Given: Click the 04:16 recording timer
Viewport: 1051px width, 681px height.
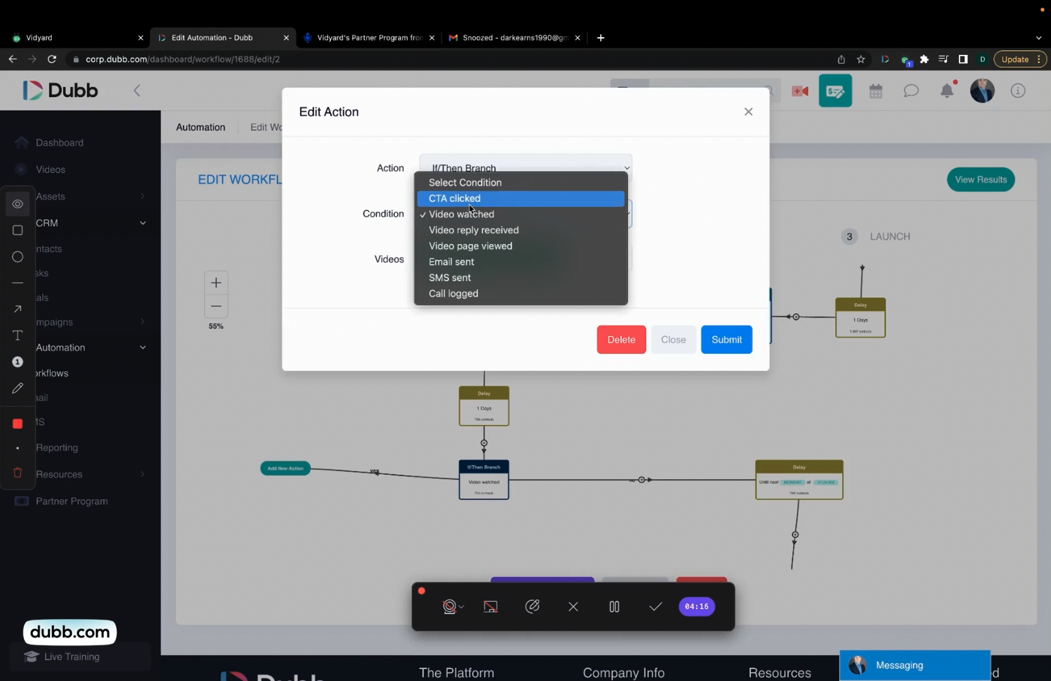Looking at the screenshot, I should click(x=696, y=607).
